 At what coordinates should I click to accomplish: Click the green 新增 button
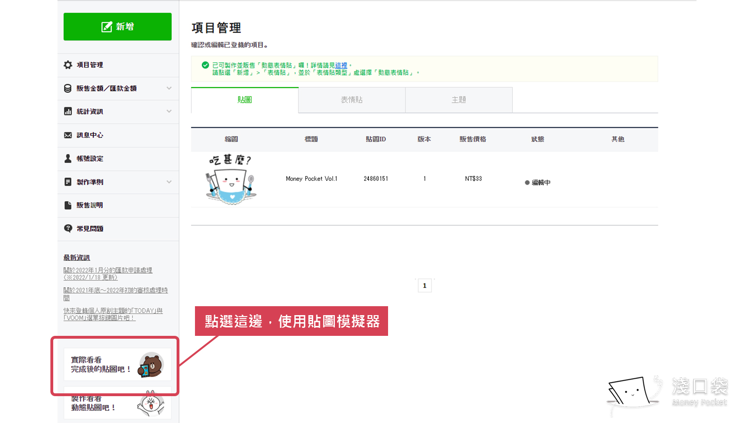click(117, 27)
